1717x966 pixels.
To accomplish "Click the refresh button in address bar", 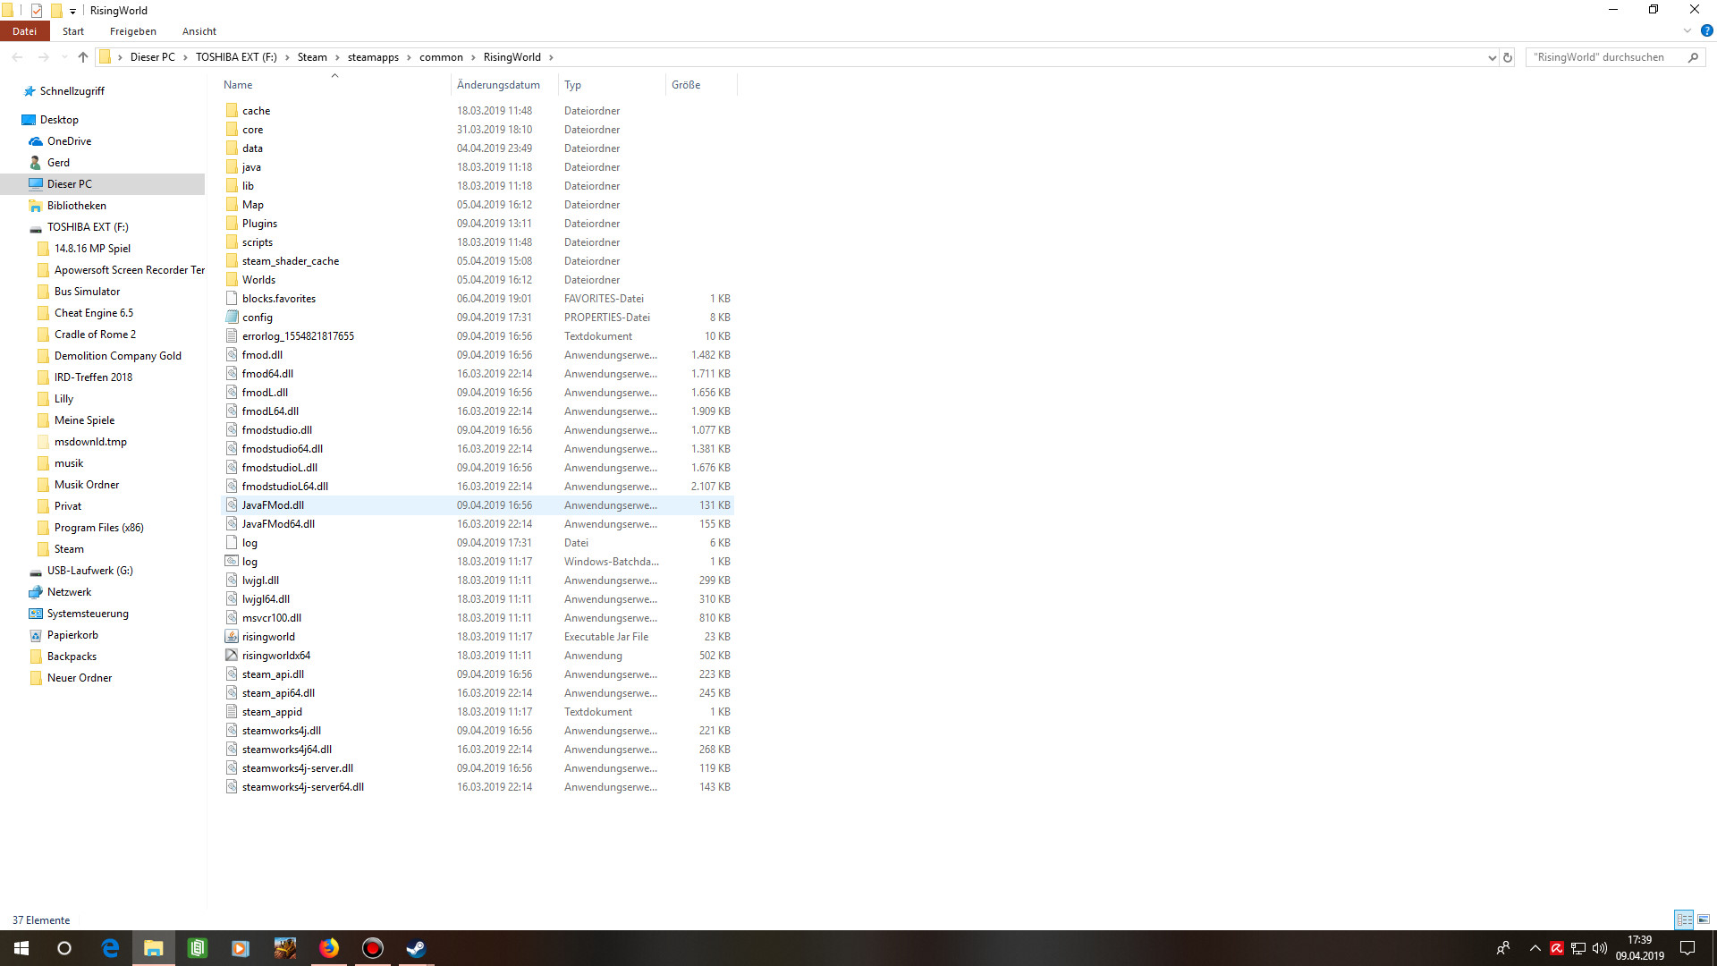I will [1508, 57].
